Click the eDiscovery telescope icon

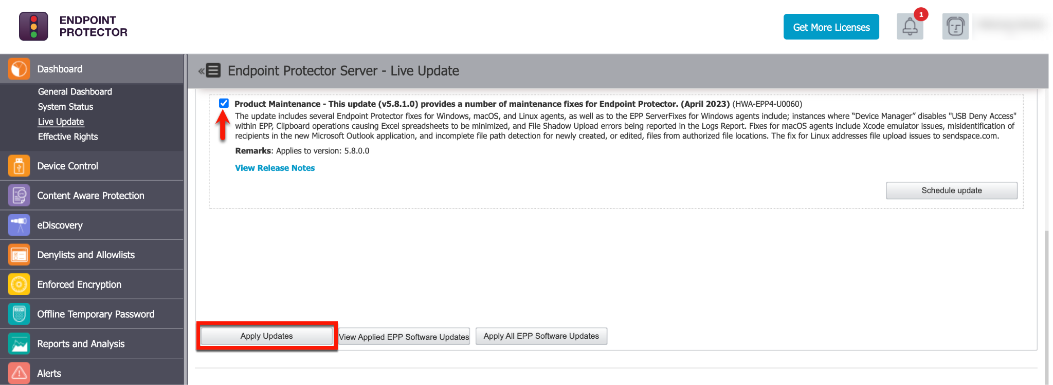click(19, 225)
